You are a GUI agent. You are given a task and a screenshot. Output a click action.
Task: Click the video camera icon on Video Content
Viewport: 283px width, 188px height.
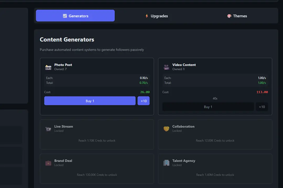point(166,67)
